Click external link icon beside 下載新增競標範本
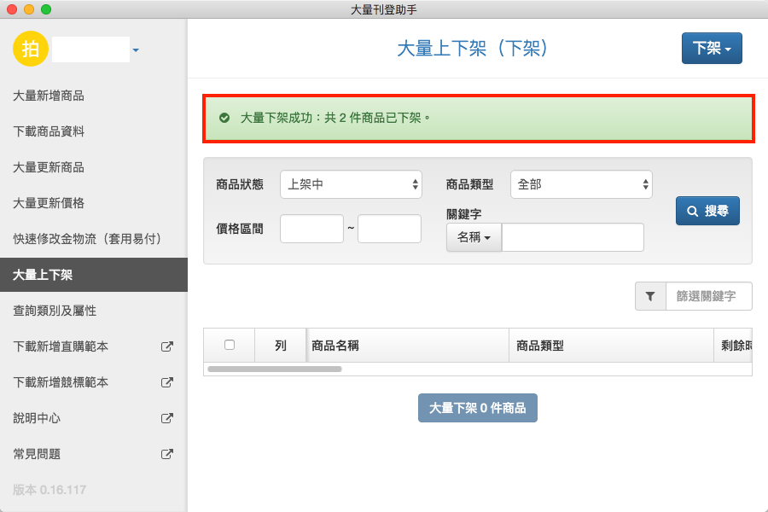The image size is (768, 512). tap(167, 382)
